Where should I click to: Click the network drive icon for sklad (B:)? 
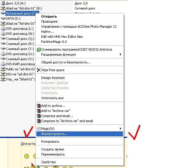point(3,8)
